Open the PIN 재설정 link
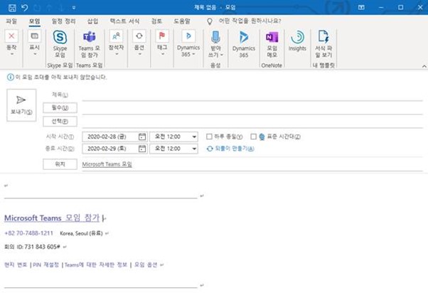This screenshot has width=428, height=293. [46, 265]
